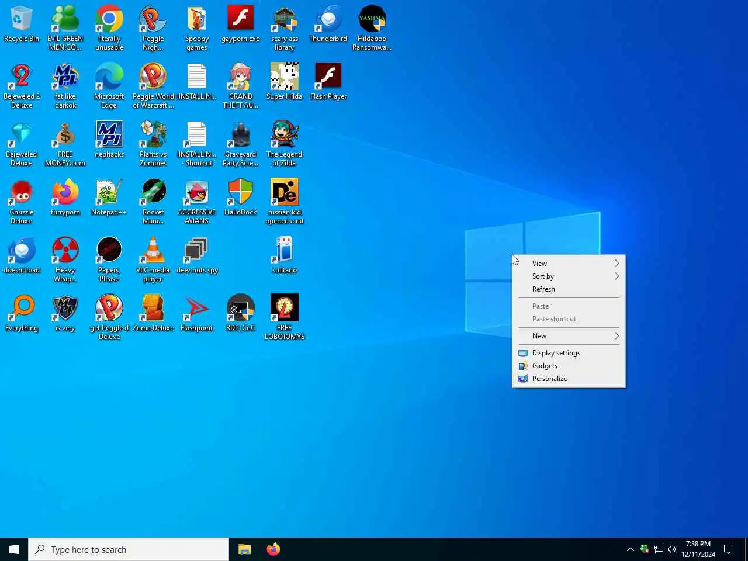Select the Recycle Bin desktop icon

point(22,25)
